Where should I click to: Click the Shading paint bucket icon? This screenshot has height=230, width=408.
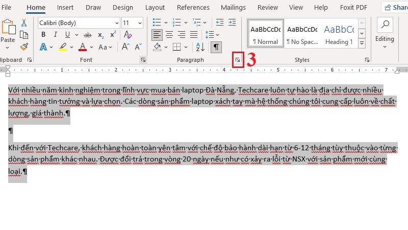point(157,47)
